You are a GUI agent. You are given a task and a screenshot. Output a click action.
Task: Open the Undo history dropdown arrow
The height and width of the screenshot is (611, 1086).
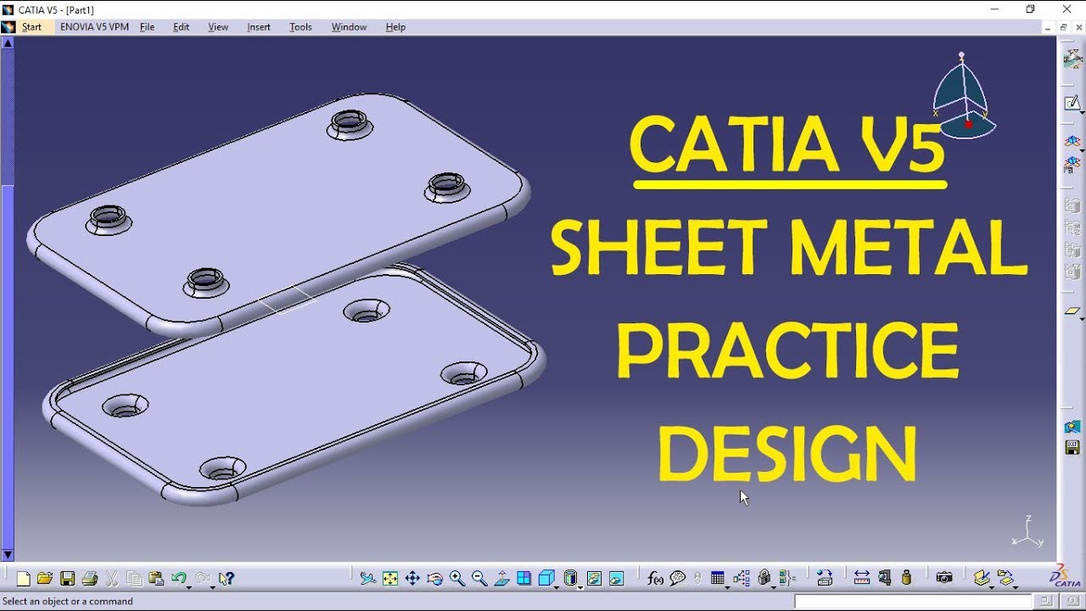(188, 586)
